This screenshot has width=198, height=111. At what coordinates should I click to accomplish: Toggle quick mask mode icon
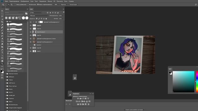(2, 75)
